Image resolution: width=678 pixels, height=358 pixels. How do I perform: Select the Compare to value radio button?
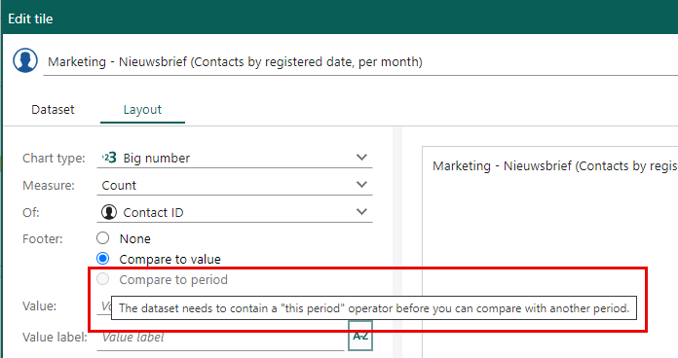[103, 258]
